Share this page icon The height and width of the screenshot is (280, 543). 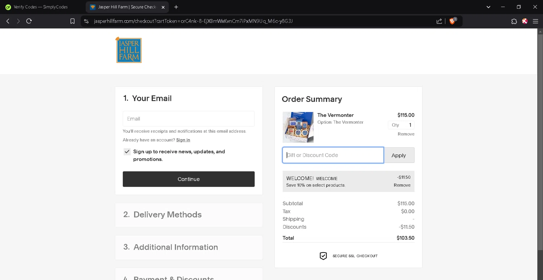pyautogui.click(x=439, y=21)
